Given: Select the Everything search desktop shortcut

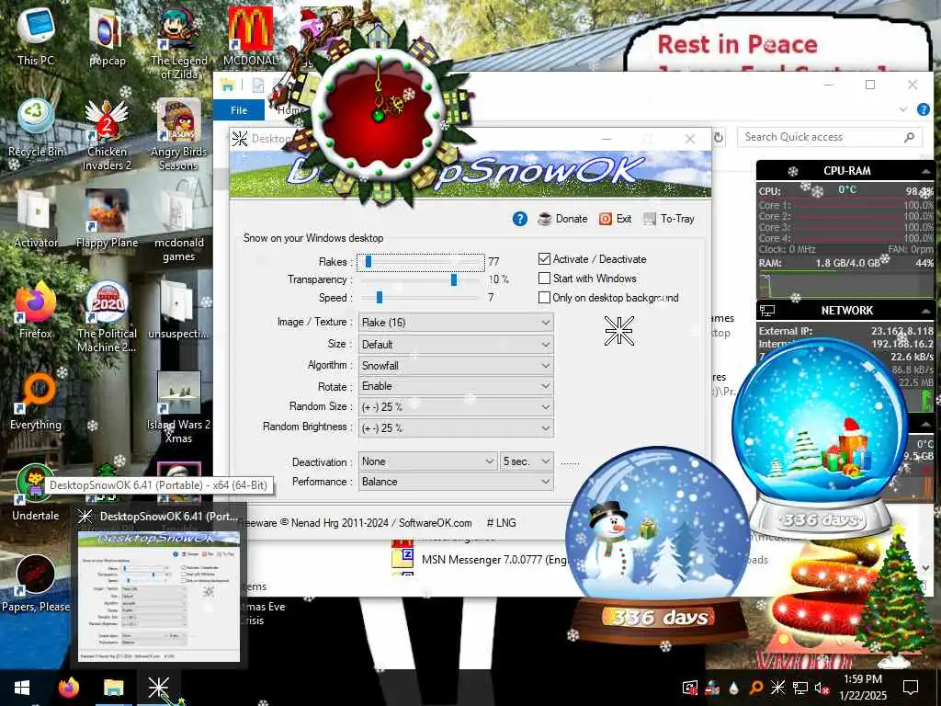Looking at the screenshot, I should pyautogui.click(x=36, y=401).
